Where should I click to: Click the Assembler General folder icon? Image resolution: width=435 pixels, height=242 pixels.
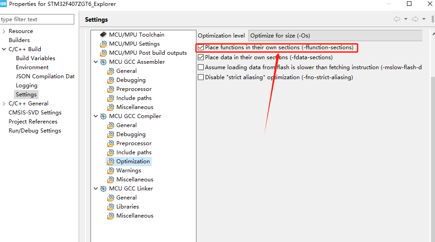[x=111, y=71]
